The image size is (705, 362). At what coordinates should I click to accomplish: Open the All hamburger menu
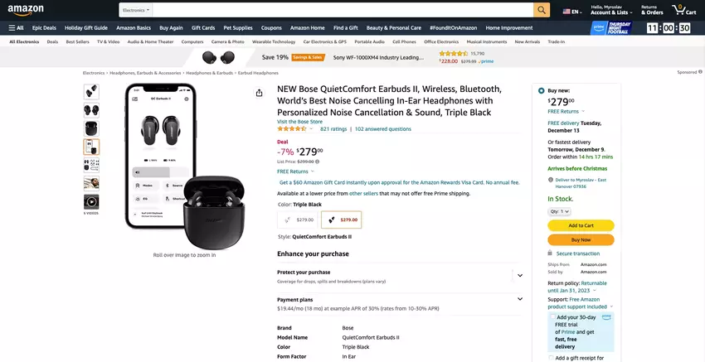pyautogui.click(x=16, y=27)
